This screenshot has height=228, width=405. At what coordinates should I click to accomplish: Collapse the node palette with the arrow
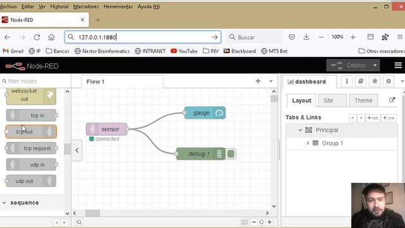click(77, 150)
